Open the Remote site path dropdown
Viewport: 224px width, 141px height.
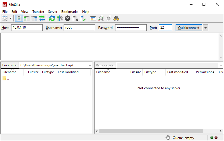click(221, 65)
